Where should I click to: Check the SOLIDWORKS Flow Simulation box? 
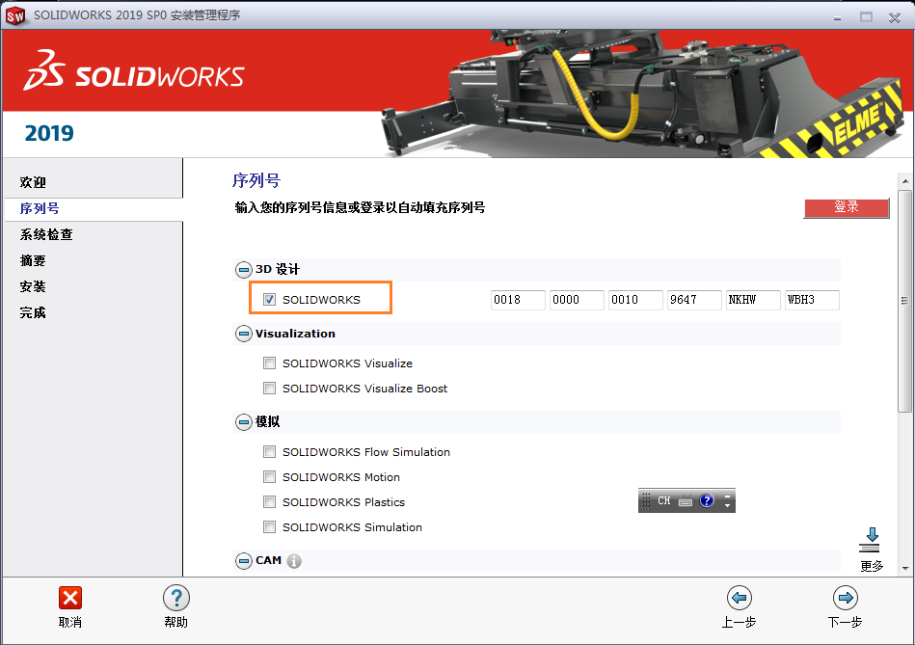[x=270, y=451]
